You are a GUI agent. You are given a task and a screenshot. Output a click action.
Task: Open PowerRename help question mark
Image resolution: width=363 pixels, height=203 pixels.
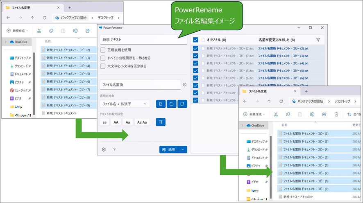(114, 150)
